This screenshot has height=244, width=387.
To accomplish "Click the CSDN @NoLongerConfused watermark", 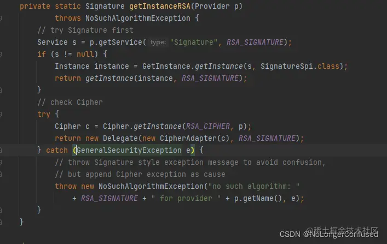I will click(x=328, y=234).
